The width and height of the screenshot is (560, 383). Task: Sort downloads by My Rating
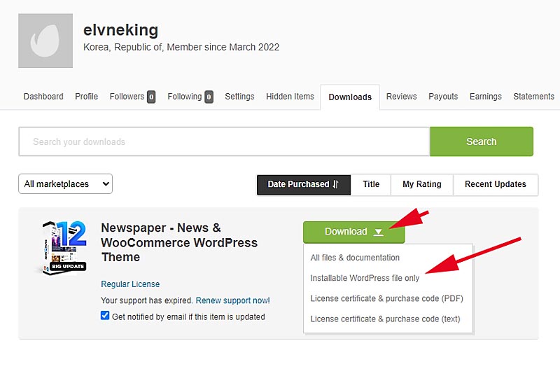[422, 184]
